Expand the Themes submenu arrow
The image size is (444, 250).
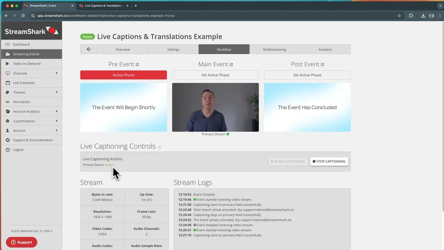(x=57, y=92)
